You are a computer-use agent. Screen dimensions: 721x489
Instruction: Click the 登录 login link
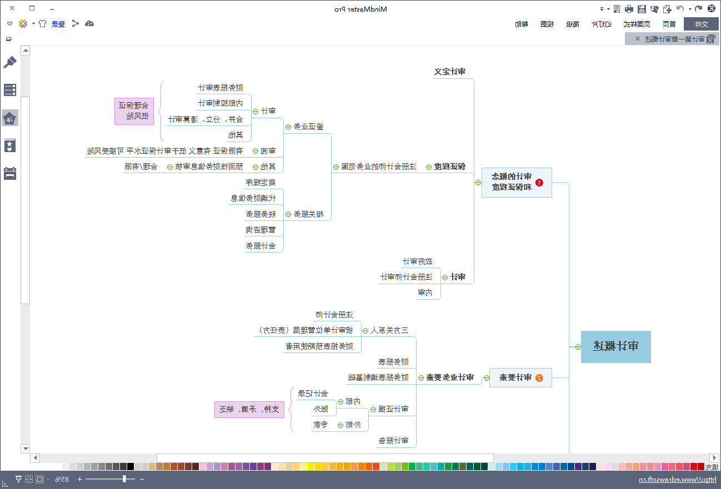click(58, 24)
